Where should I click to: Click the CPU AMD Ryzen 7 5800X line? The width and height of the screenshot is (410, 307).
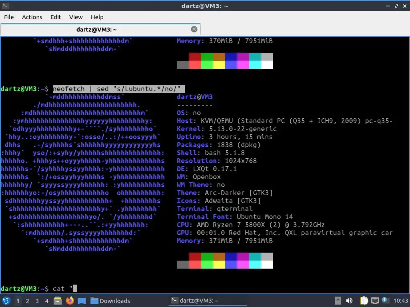click(x=251, y=225)
